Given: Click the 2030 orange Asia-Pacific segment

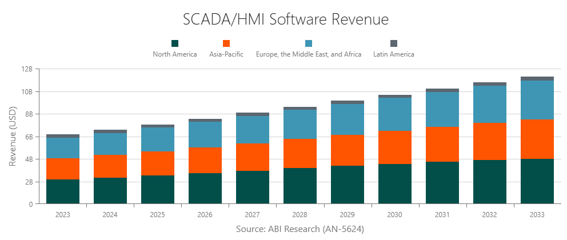Looking at the screenshot, I should [x=395, y=147].
